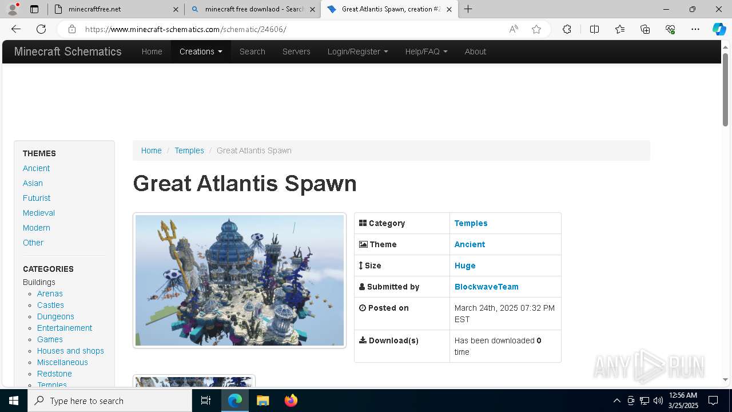Open the Search nav item
The height and width of the screenshot is (412, 732).
(x=252, y=51)
